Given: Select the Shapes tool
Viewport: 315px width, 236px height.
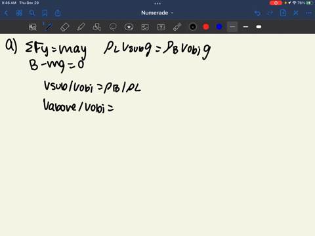Looking at the screenshot, I should point(97,27).
